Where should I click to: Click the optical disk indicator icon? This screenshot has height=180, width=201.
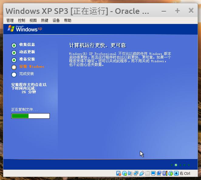click(124, 173)
